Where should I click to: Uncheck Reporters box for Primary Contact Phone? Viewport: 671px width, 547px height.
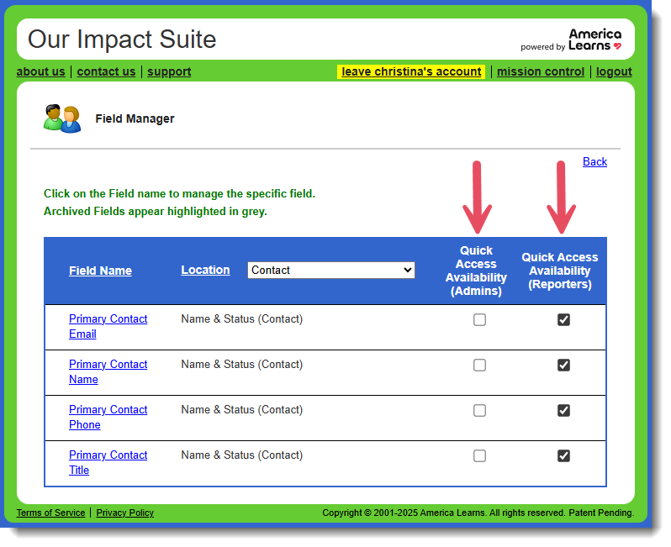[563, 410]
